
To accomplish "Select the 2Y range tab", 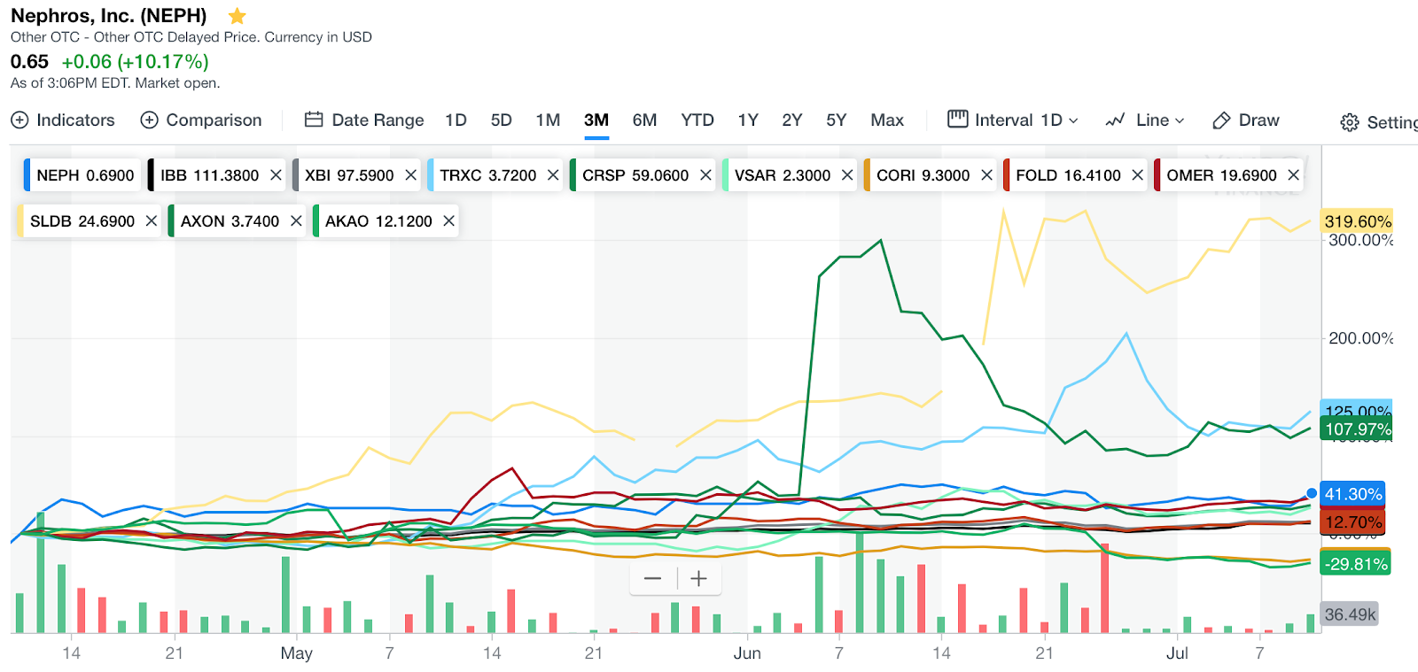I will (x=792, y=120).
